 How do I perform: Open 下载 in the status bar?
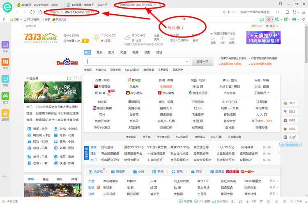251,201
